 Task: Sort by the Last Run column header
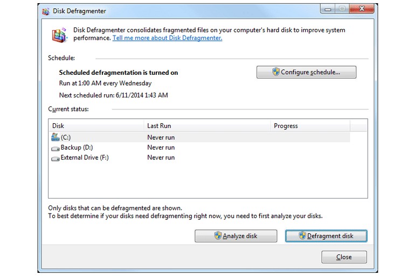pos(159,126)
